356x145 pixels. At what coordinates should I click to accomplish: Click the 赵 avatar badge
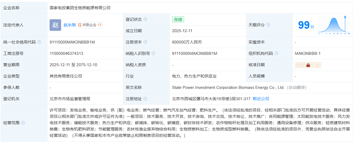tap(55, 25)
